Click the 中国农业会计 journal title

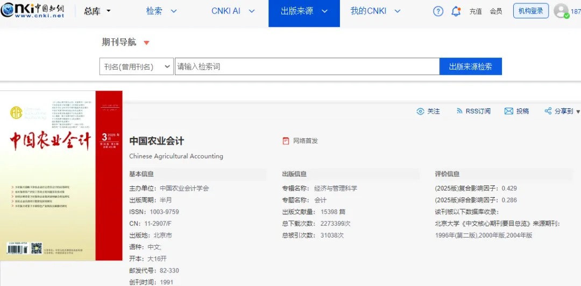coord(157,141)
